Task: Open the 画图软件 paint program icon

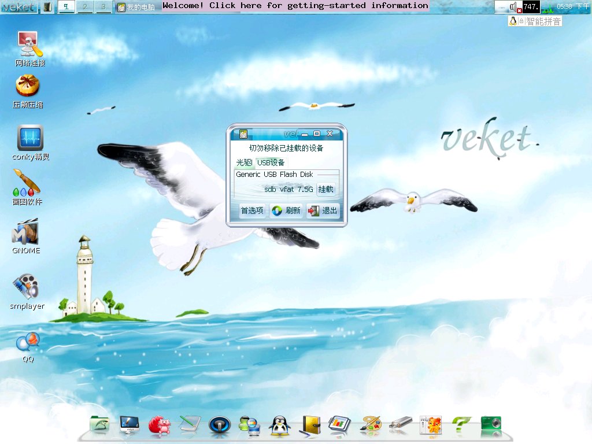Action: click(27, 188)
